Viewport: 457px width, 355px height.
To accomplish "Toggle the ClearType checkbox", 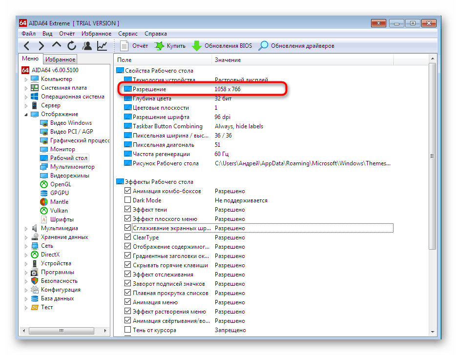I will click(127, 237).
